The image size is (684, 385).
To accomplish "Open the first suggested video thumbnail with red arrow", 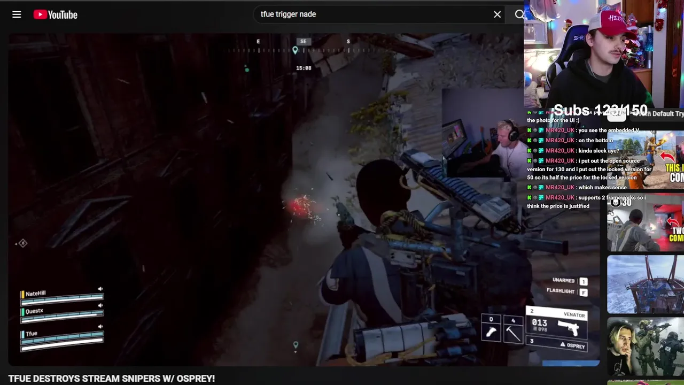I will tap(646, 160).
